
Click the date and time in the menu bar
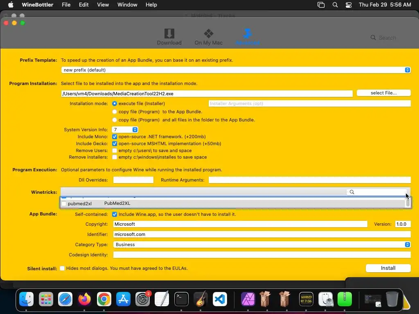tap(385, 5)
